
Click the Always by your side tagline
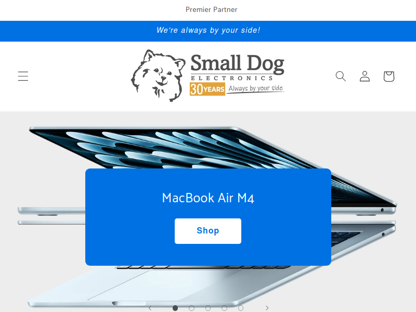pyautogui.click(x=255, y=88)
